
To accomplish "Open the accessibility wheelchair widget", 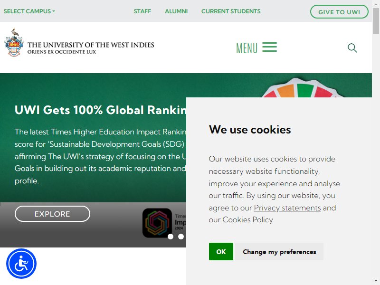I will [x=21, y=264].
